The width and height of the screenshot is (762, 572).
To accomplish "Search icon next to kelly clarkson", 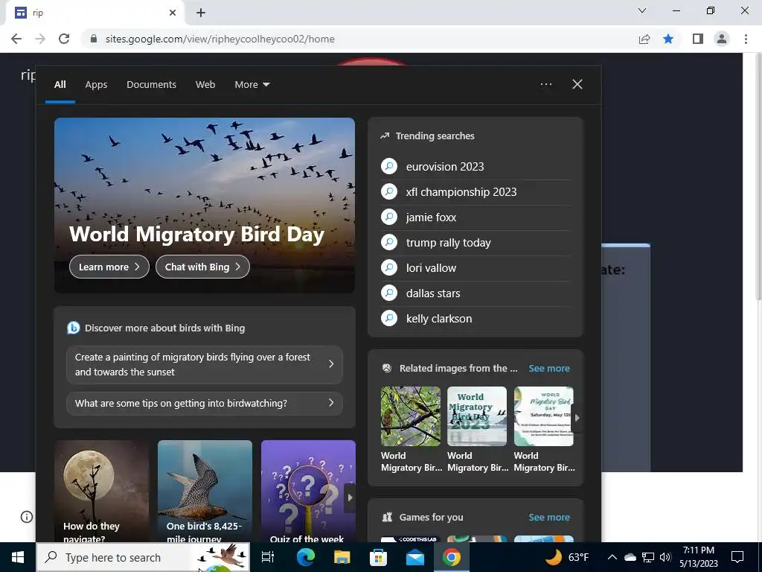I will coord(388,318).
